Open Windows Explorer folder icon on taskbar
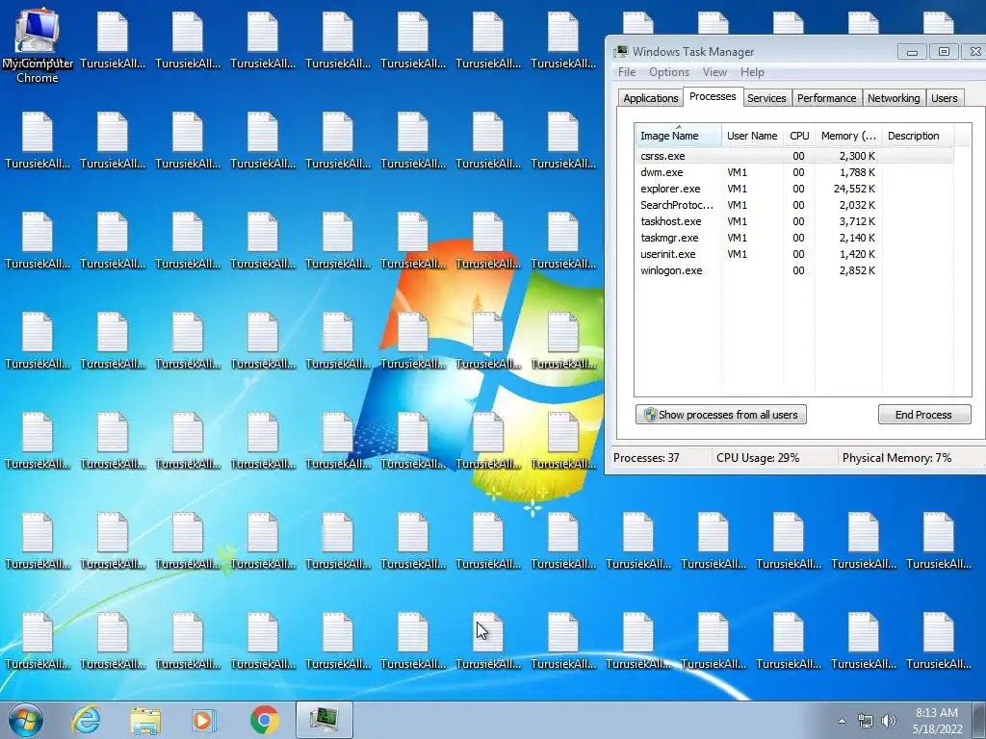Image resolution: width=986 pixels, height=739 pixels. point(145,721)
